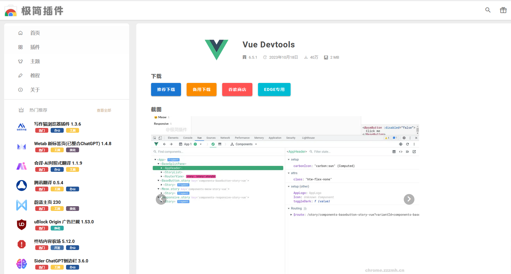
Task: Click the 腾讯翻译 plugin icon
Action: pos(22,186)
